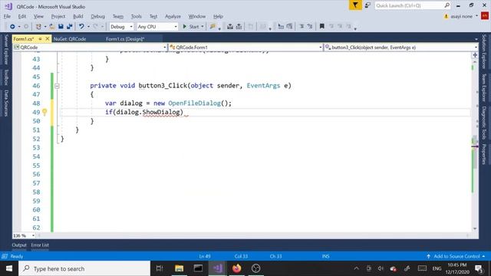Click the New Project toolbar icon
Image resolution: width=491 pixels, height=276 pixels.
coord(38,27)
